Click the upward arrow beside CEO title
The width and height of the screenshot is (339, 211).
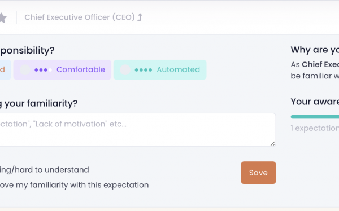click(140, 17)
